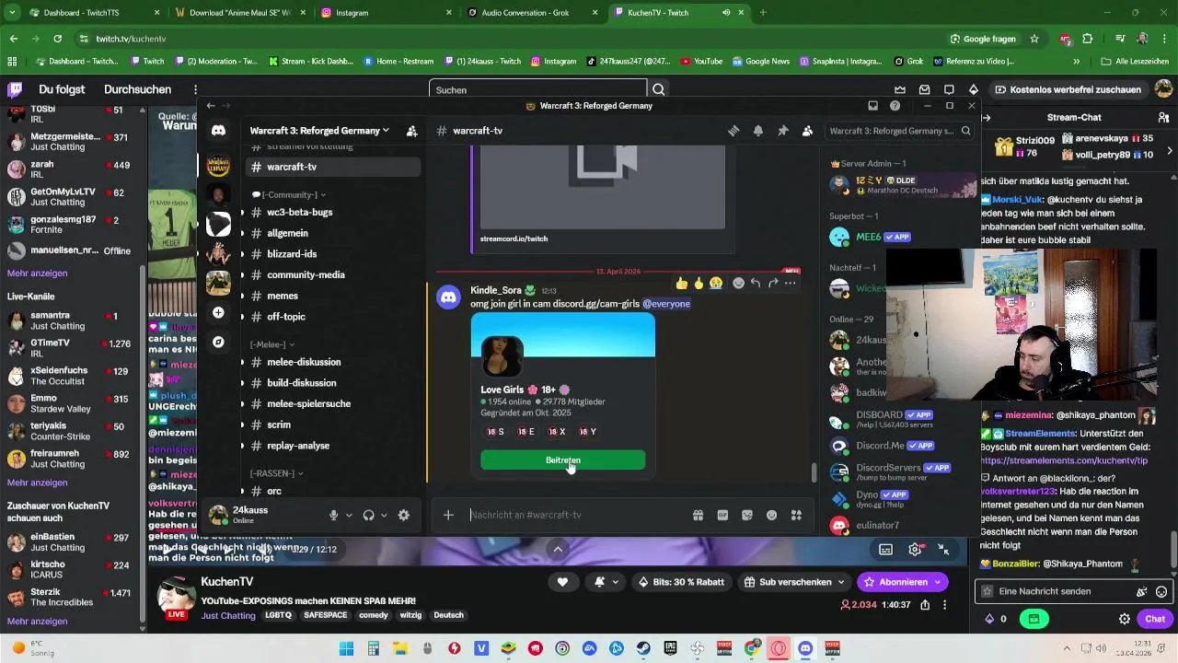
Task: Select the off-topic channel
Action: pyautogui.click(x=285, y=317)
